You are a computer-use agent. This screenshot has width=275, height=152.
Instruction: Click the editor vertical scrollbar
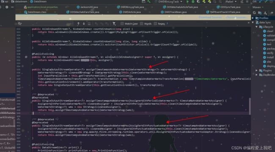[250, 106]
